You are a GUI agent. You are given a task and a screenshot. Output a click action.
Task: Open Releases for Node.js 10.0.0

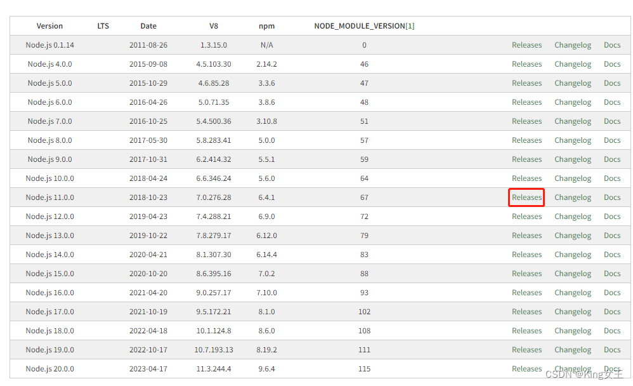[526, 178]
